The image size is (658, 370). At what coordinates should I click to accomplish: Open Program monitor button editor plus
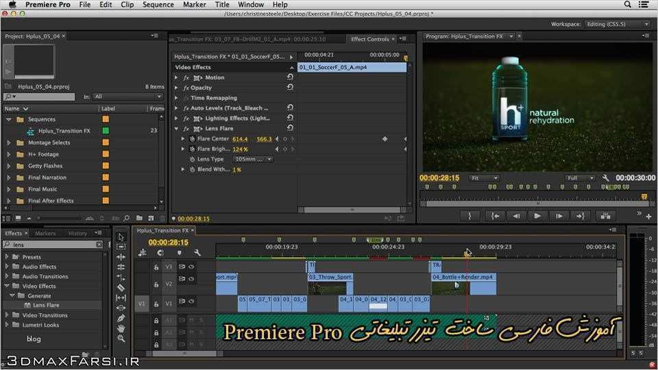[649, 217]
